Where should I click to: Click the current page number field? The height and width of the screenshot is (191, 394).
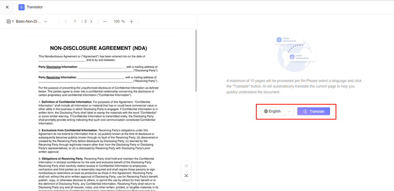tap(75, 22)
